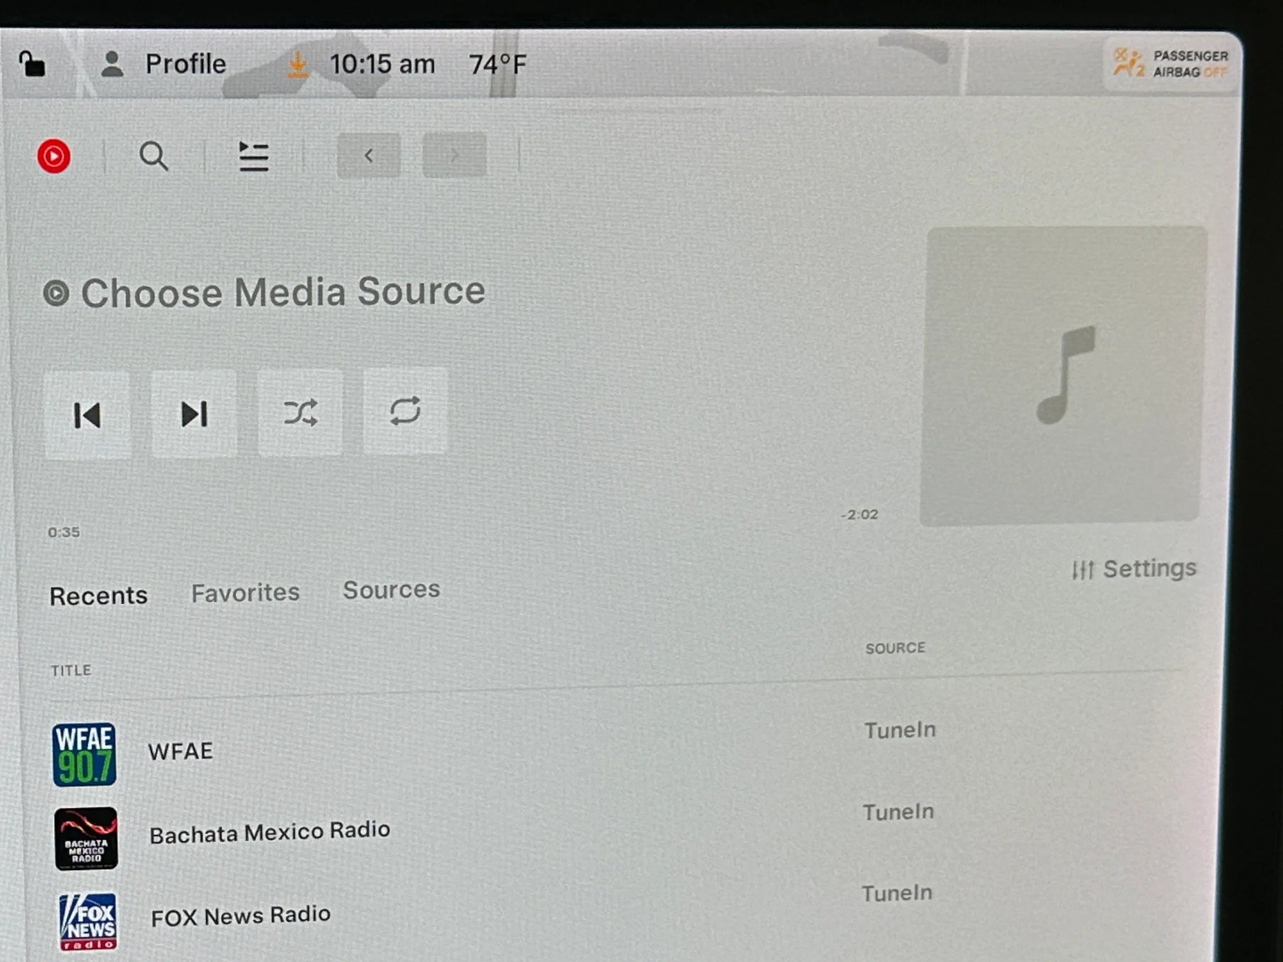Open the red YouTube Music source icon
Viewport: 1283px width, 962px height.
54,156
